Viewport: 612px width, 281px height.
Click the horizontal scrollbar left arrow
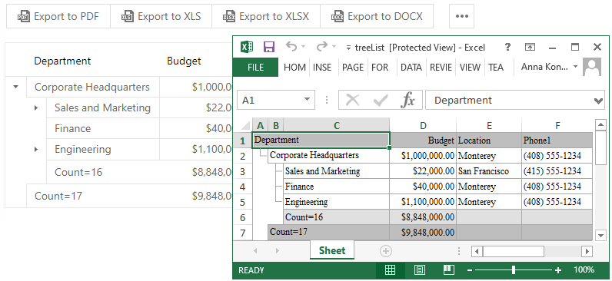(477, 251)
